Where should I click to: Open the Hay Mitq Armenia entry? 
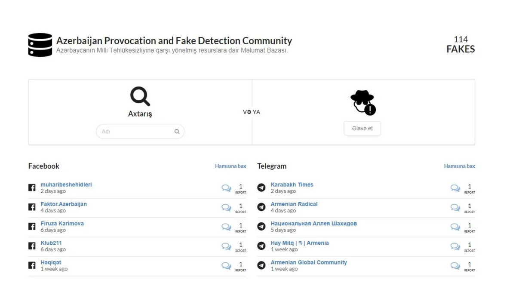[300, 243]
